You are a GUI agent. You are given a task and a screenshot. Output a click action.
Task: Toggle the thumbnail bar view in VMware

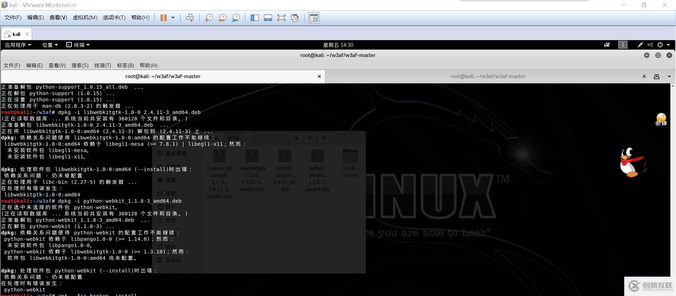pos(268,18)
